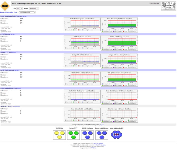Open the Meta AKA rocks-135 header link
This screenshot has height=150, width=177.
point(7,106)
